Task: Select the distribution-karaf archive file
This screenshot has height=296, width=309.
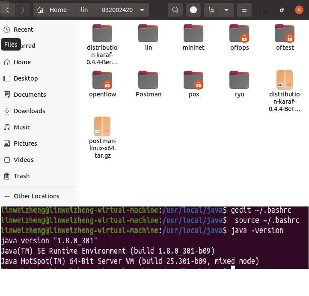Action: [285, 80]
